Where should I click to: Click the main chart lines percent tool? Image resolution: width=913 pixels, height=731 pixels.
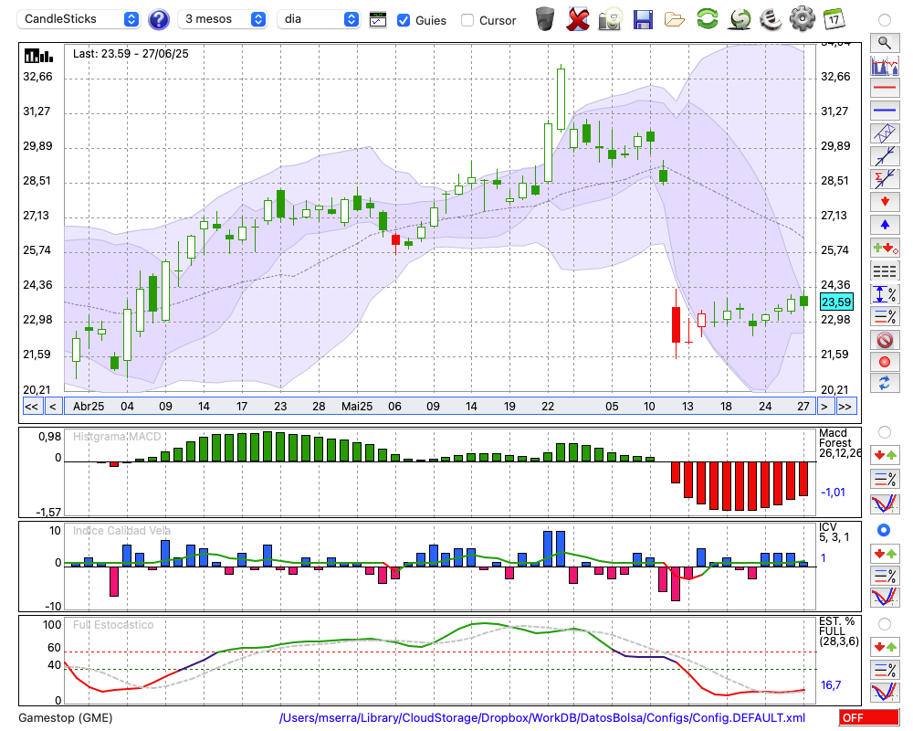click(x=885, y=316)
